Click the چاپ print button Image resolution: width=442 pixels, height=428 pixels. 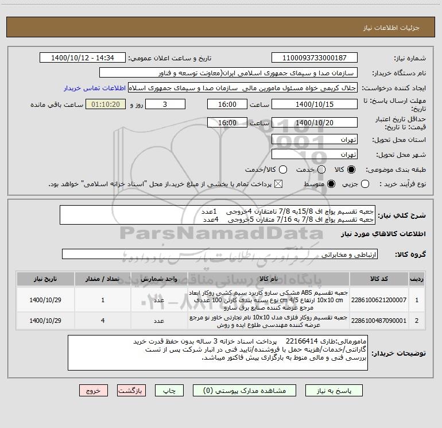click(169, 391)
